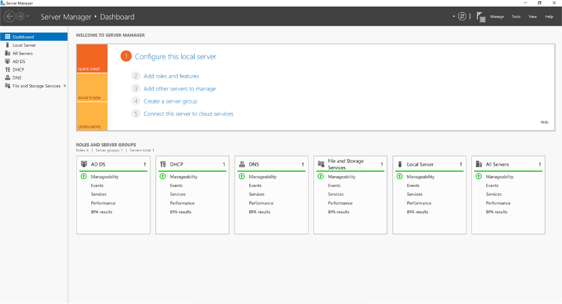Open the notifications flag icon
562x304 pixels.
pos(480,16)
